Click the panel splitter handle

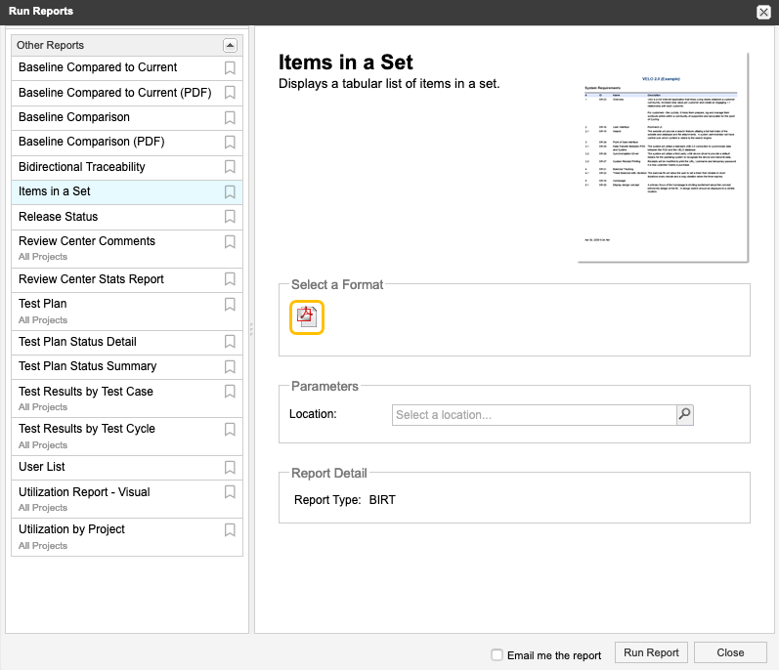point(251,329)
